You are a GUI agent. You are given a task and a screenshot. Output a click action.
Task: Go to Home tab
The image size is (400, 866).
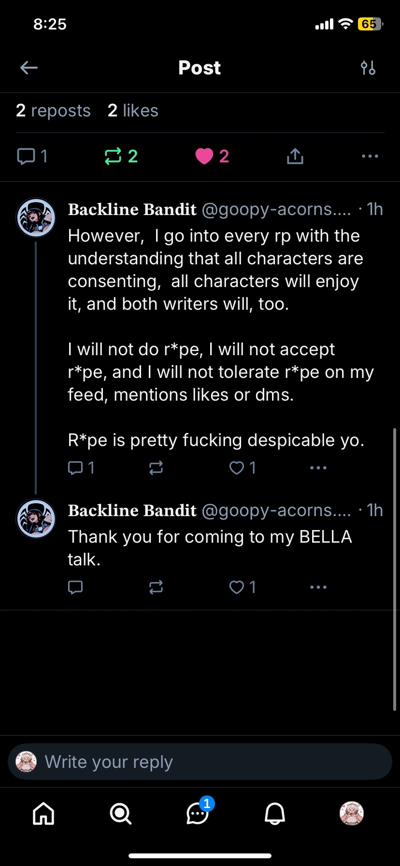[43, 814]
